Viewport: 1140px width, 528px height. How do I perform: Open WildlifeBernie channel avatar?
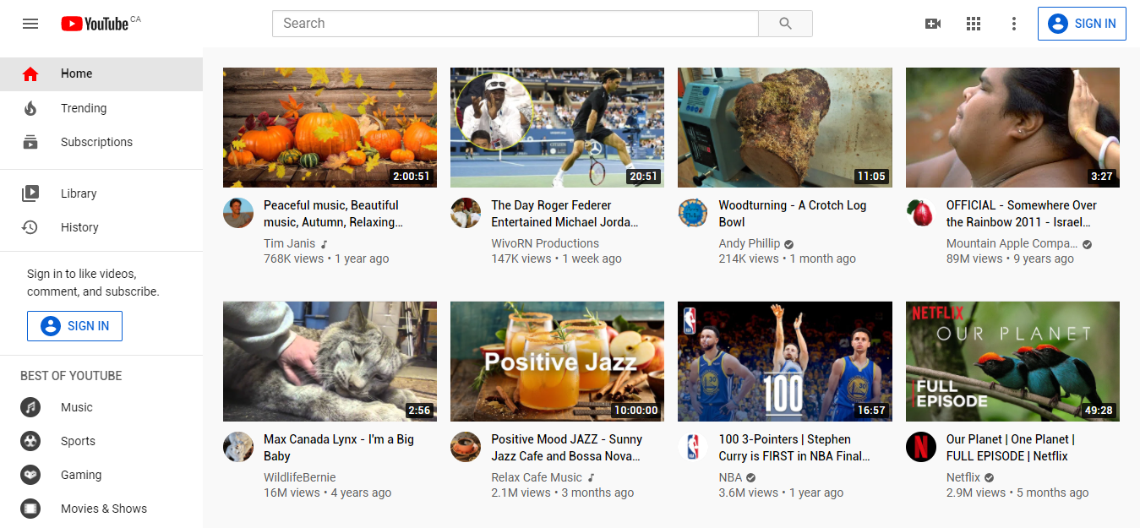(238, 447)
